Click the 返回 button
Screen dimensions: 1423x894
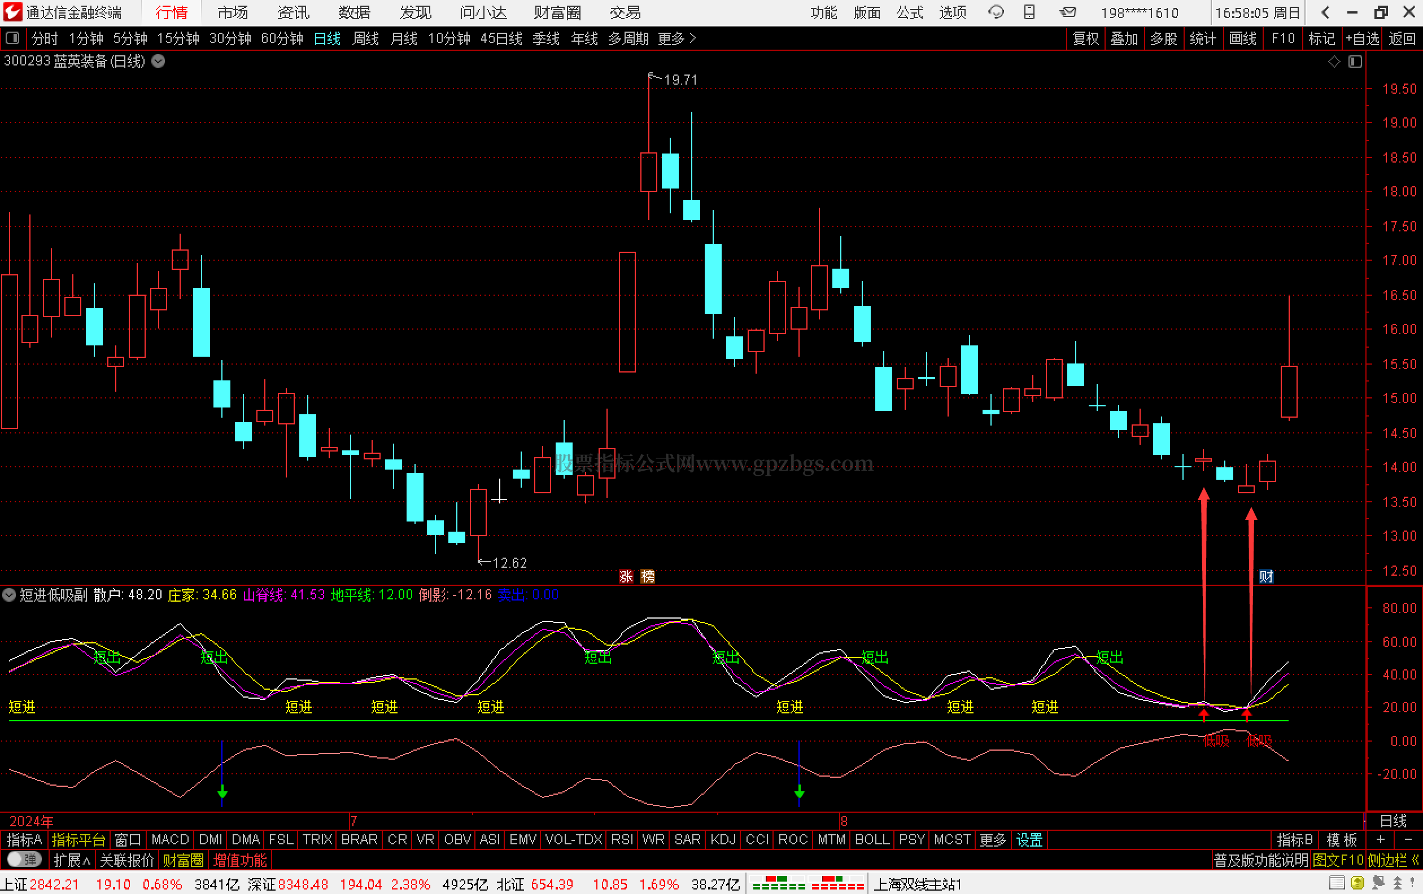(x=1402, y=38)
